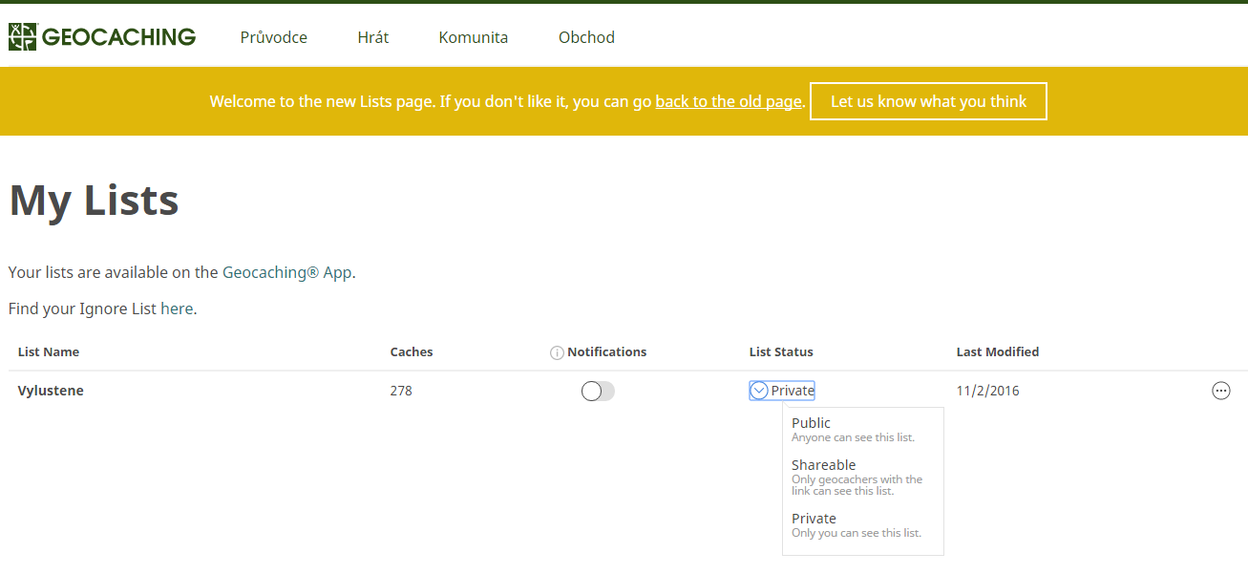Go to the Obchod menu
1248x574 pixels.
coord(586,37)
